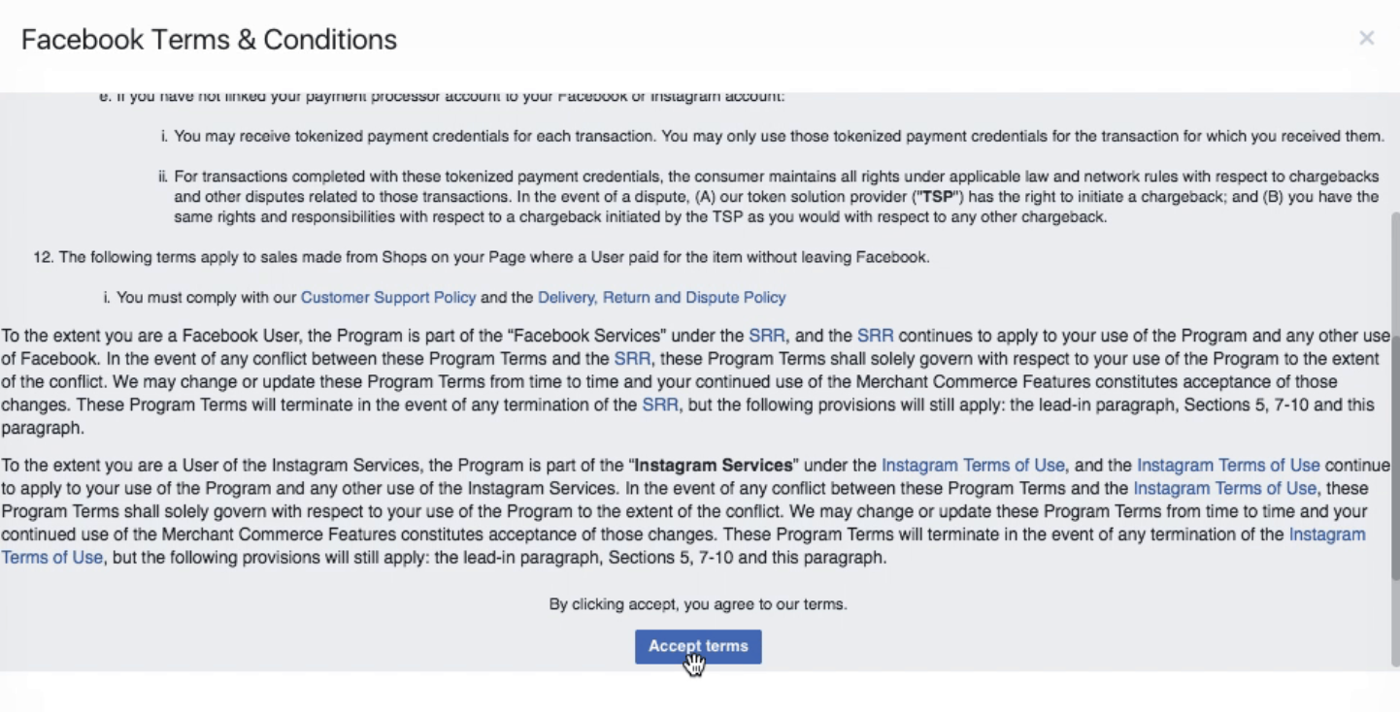Open first Instagram Terms of Use link after 'Instagram Services'
1400x712 pixels.
(x=973, y=466)
